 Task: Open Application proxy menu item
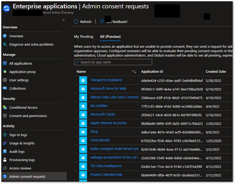22,72
